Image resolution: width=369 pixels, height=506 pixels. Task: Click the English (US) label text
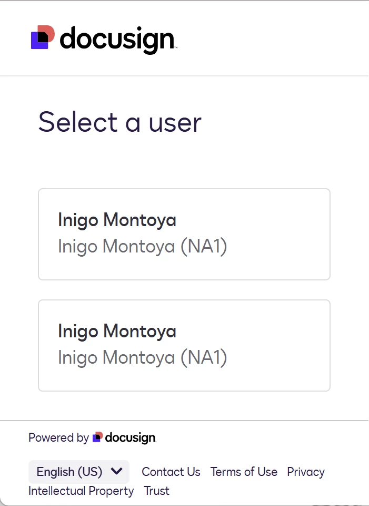[69, 472]
